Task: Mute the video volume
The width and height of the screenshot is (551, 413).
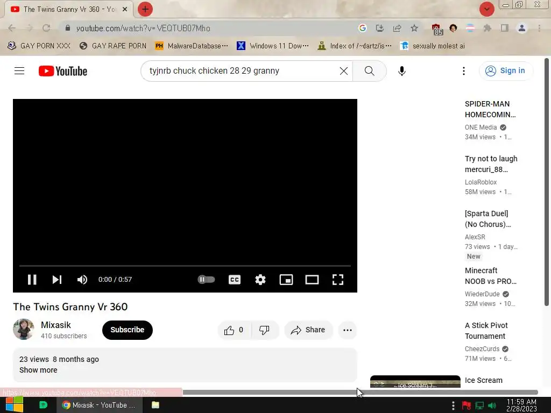Action: coord(82,280)
